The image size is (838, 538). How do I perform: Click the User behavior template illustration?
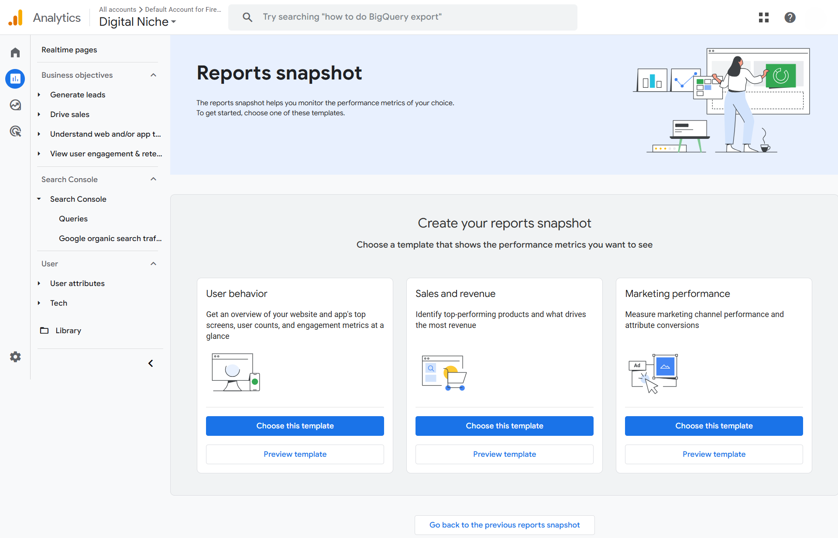236,372
